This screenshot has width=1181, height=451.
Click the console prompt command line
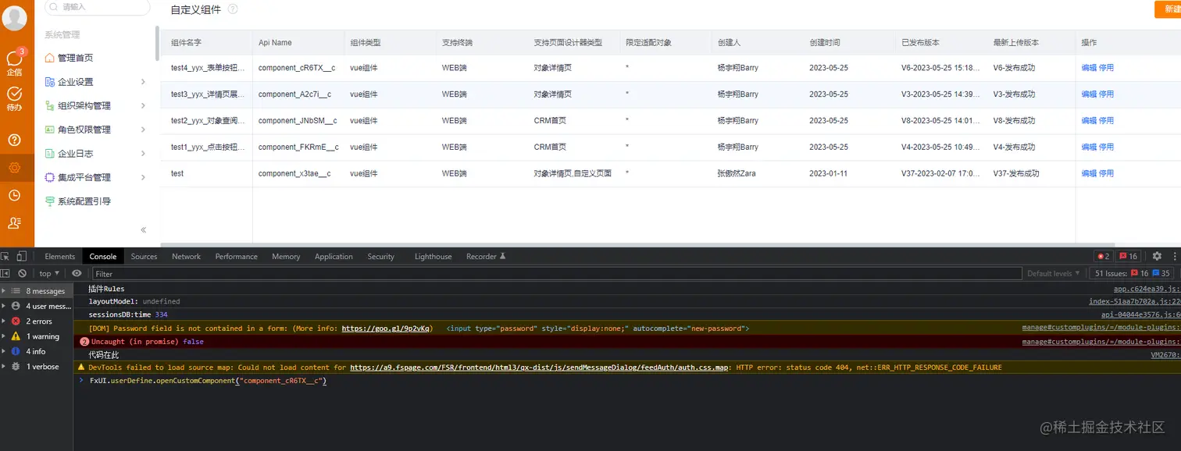pos(625,381)
